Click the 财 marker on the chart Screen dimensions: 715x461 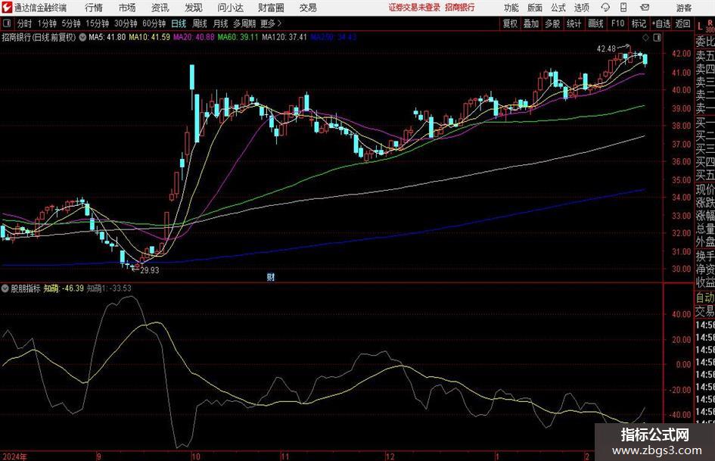pyautogui.click(x=271, y=276)
